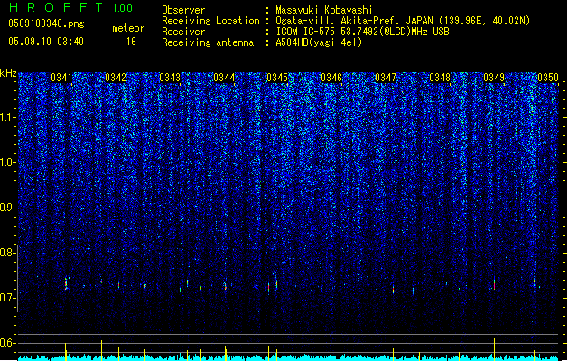Viewport: 568px width, 361px height.
Task: Click the Receiving Location label
Action: coord(210,21)
